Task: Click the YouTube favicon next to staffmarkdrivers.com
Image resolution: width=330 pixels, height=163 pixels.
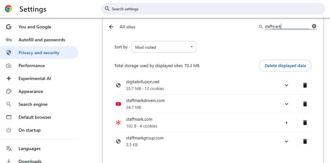Action: (x=118, y=104)
